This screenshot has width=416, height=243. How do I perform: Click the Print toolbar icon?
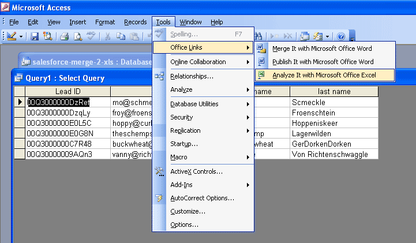[x=65, y=36]
